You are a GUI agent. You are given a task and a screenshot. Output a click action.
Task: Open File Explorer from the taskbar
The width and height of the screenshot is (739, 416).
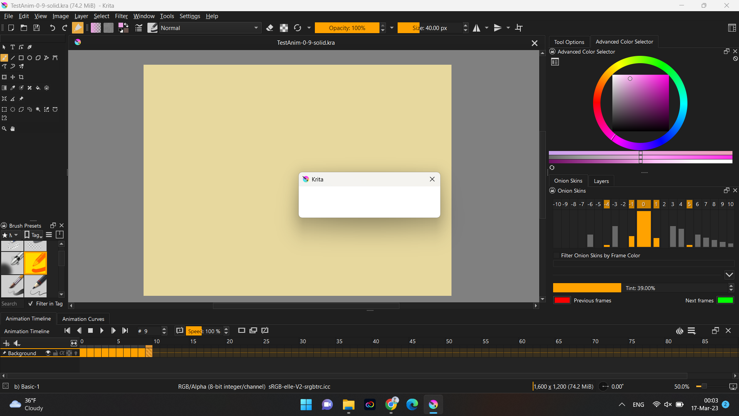(x=348, y=404)
